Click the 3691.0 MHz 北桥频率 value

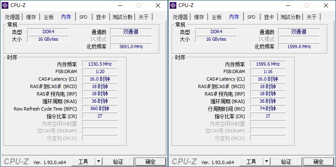tap(131, 47)
